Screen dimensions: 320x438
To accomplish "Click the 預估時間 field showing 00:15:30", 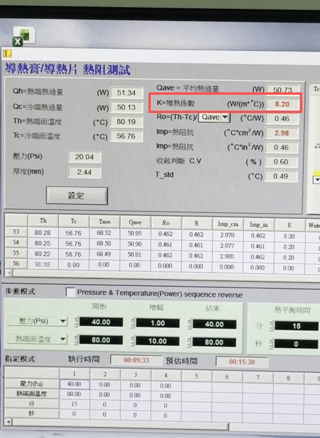I will [242, 362].
